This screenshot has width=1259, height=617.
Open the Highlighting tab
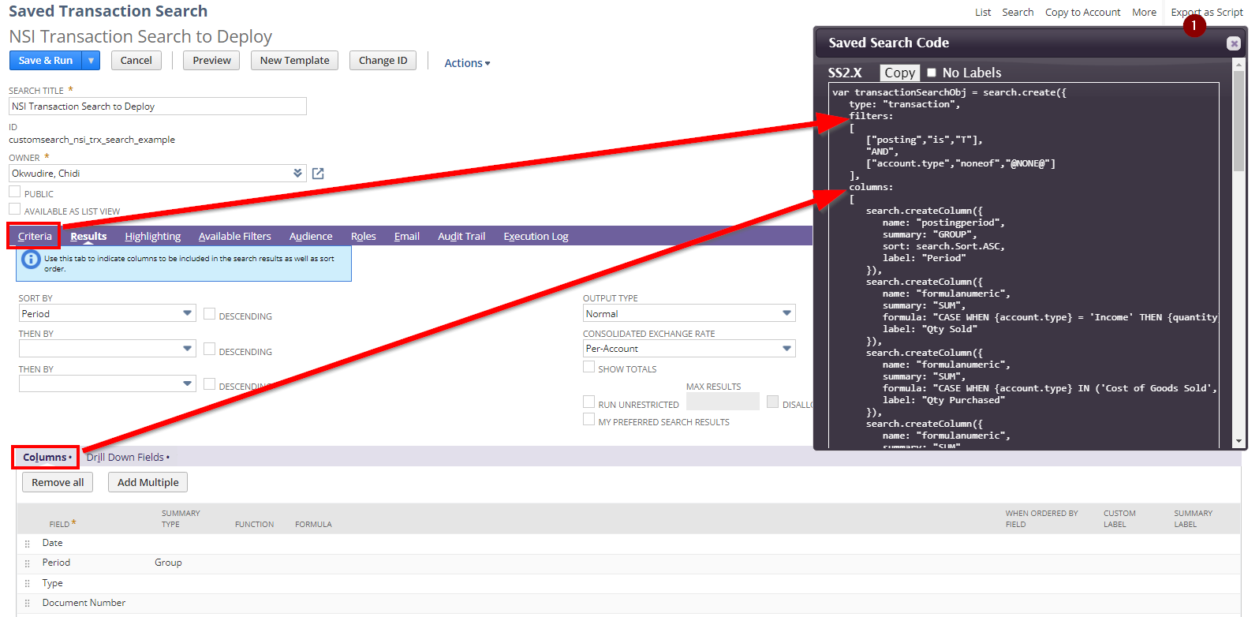click(153, 236)
